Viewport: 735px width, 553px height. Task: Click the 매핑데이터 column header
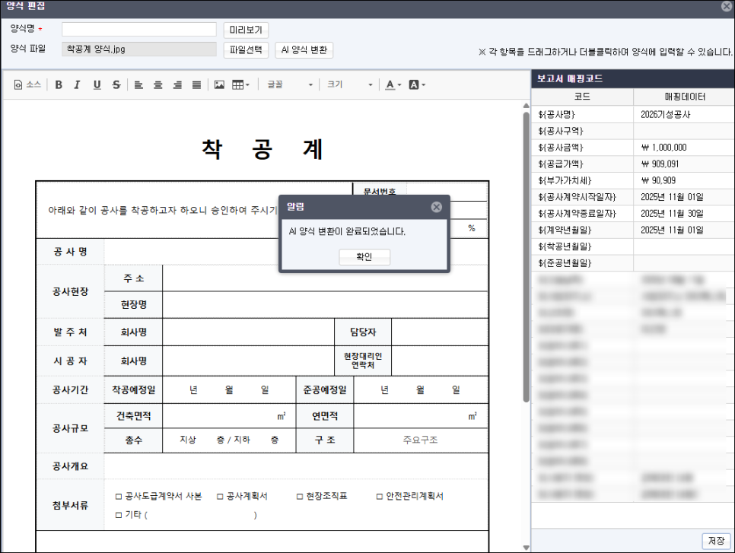[684, 97]
